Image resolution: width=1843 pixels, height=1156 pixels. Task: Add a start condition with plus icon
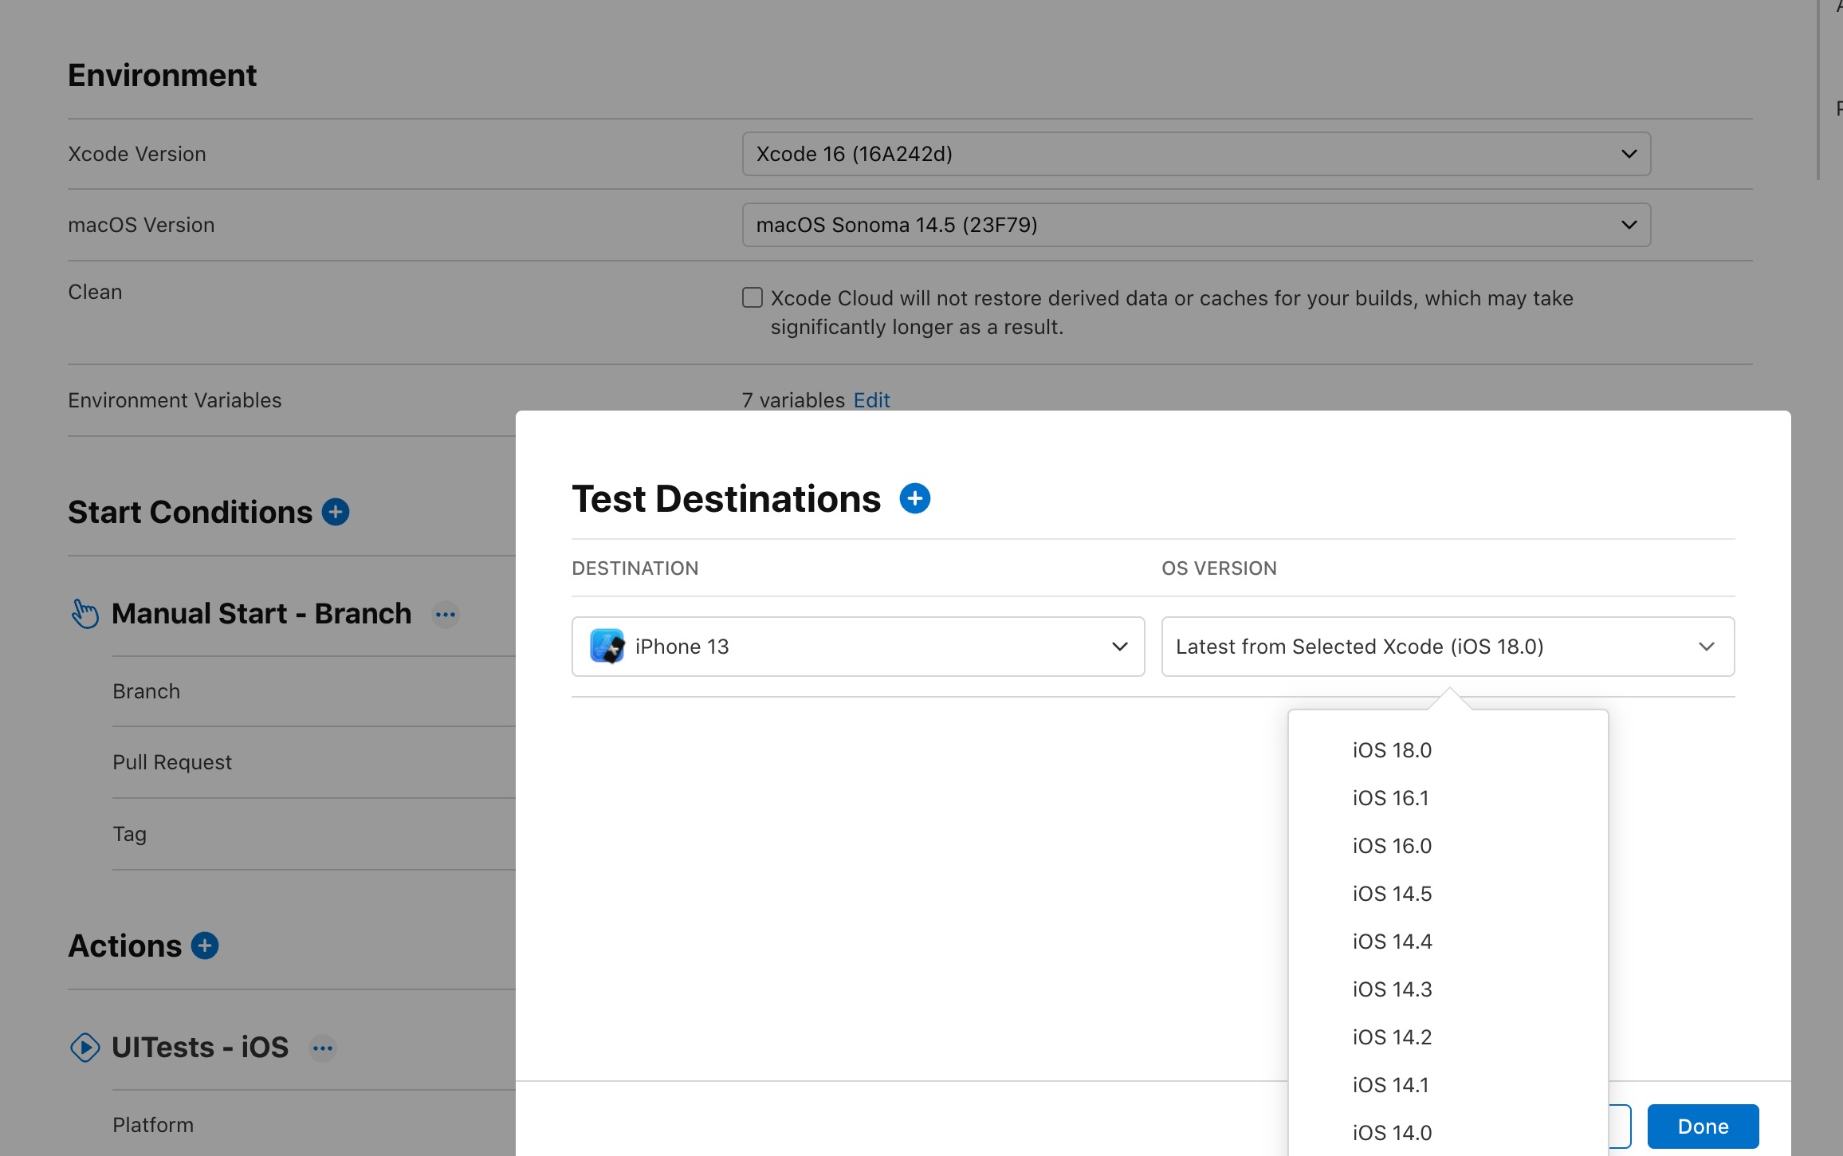coord(336,512)
